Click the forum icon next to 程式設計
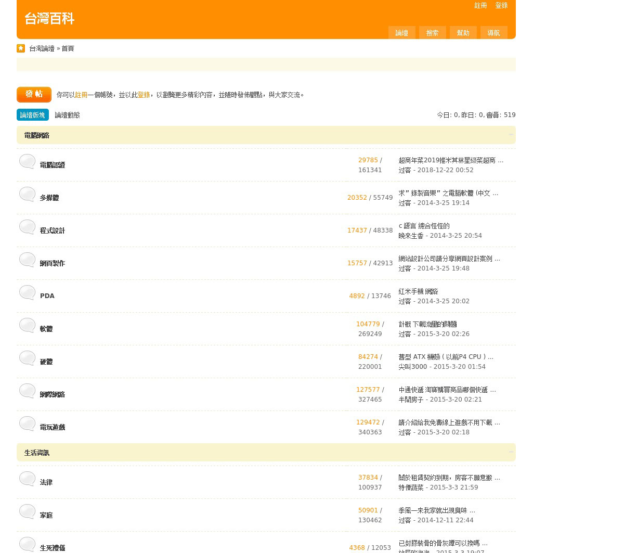The image size is (624, 553). click(27, 227)
